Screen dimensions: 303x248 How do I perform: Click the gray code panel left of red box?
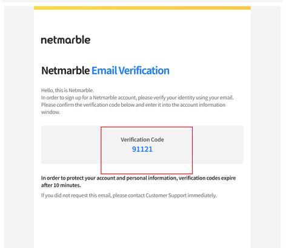coord(71,144)
